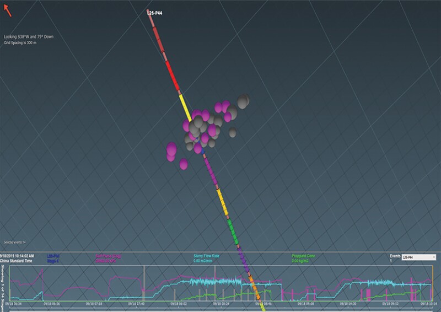Select the Slurry Flow Rate curve label
The width and height of the screenshot is (441, 312).
click(x=206, y=256)
